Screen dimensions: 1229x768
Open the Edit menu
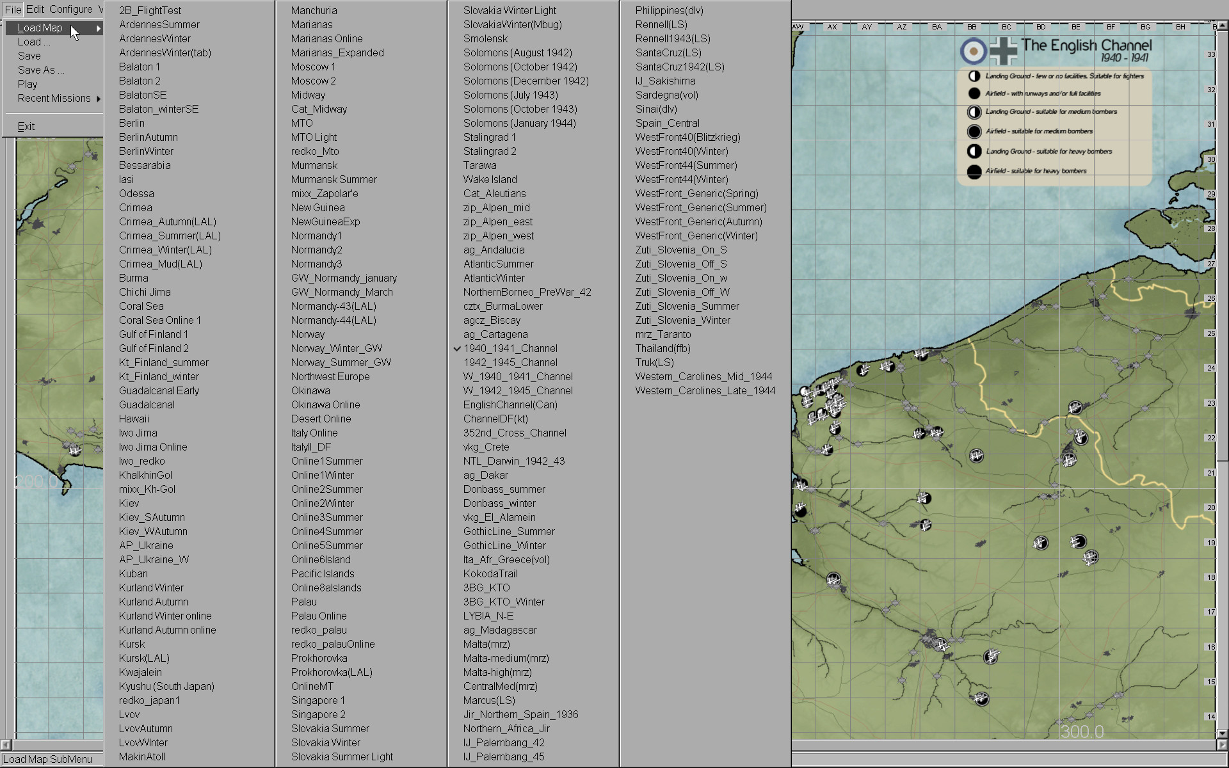[x=35, y=9]
